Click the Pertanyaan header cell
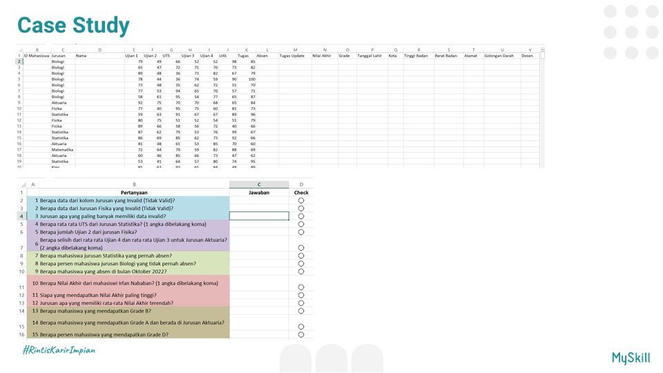The width and height of the screenshot is (663, 373). pyautogui.click(x=135, y=193)
